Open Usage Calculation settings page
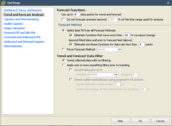The image size is (172, 126). point(14,28)
